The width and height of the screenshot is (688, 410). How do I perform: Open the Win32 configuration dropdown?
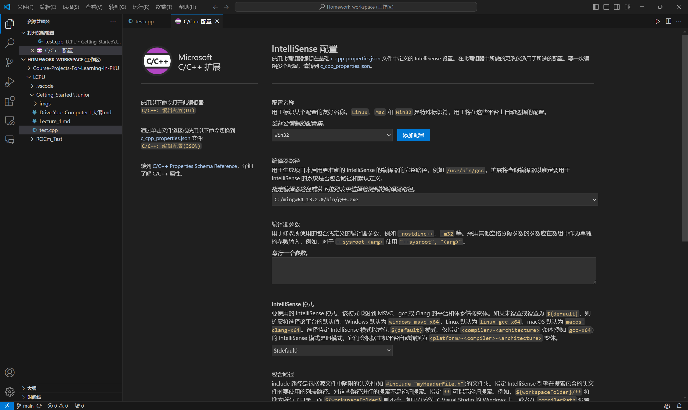point(332,135)
